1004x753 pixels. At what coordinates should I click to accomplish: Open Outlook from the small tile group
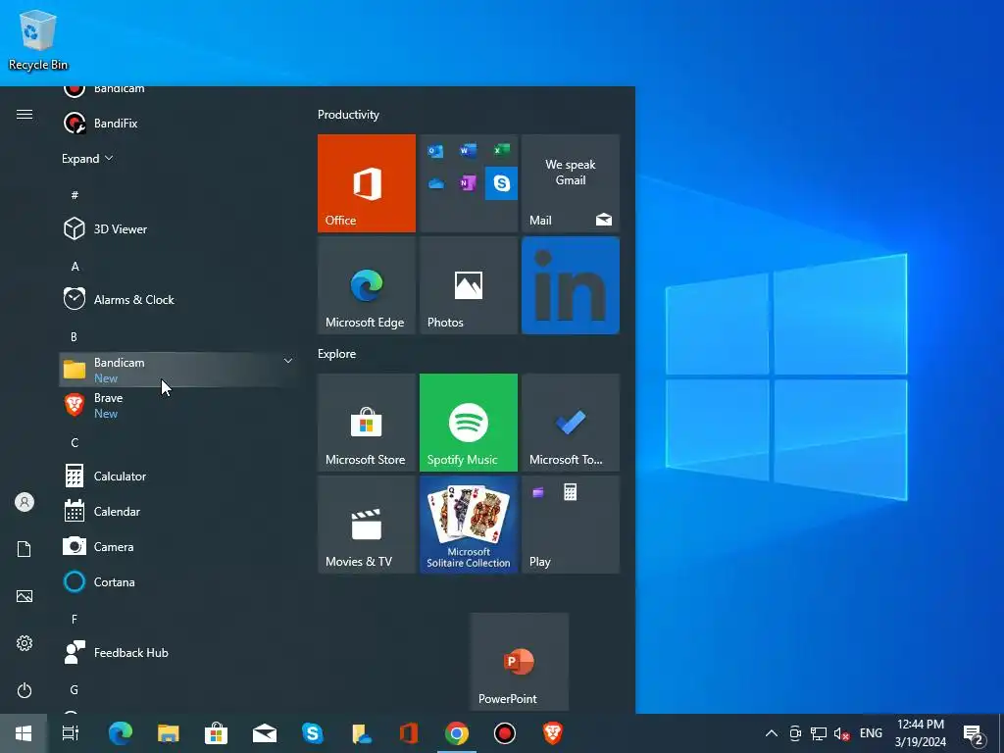coord(435,151)
